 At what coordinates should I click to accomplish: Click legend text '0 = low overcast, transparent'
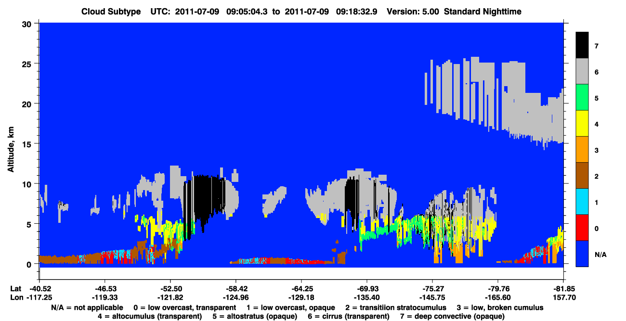tap(184, 308)
